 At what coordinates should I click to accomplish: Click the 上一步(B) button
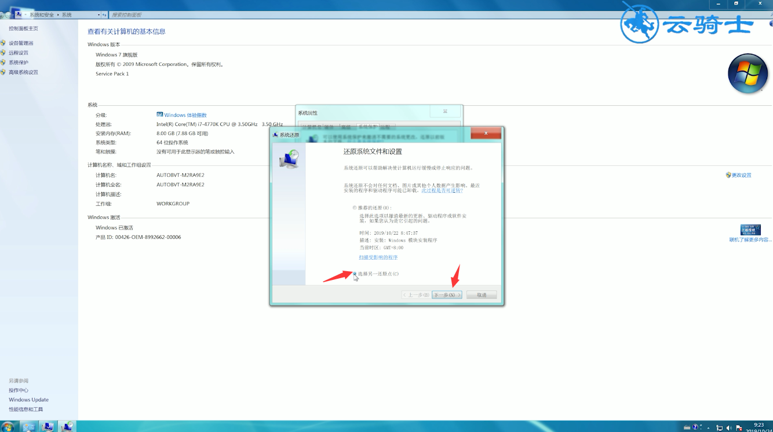pyautogui.click(x=416, y=295)
